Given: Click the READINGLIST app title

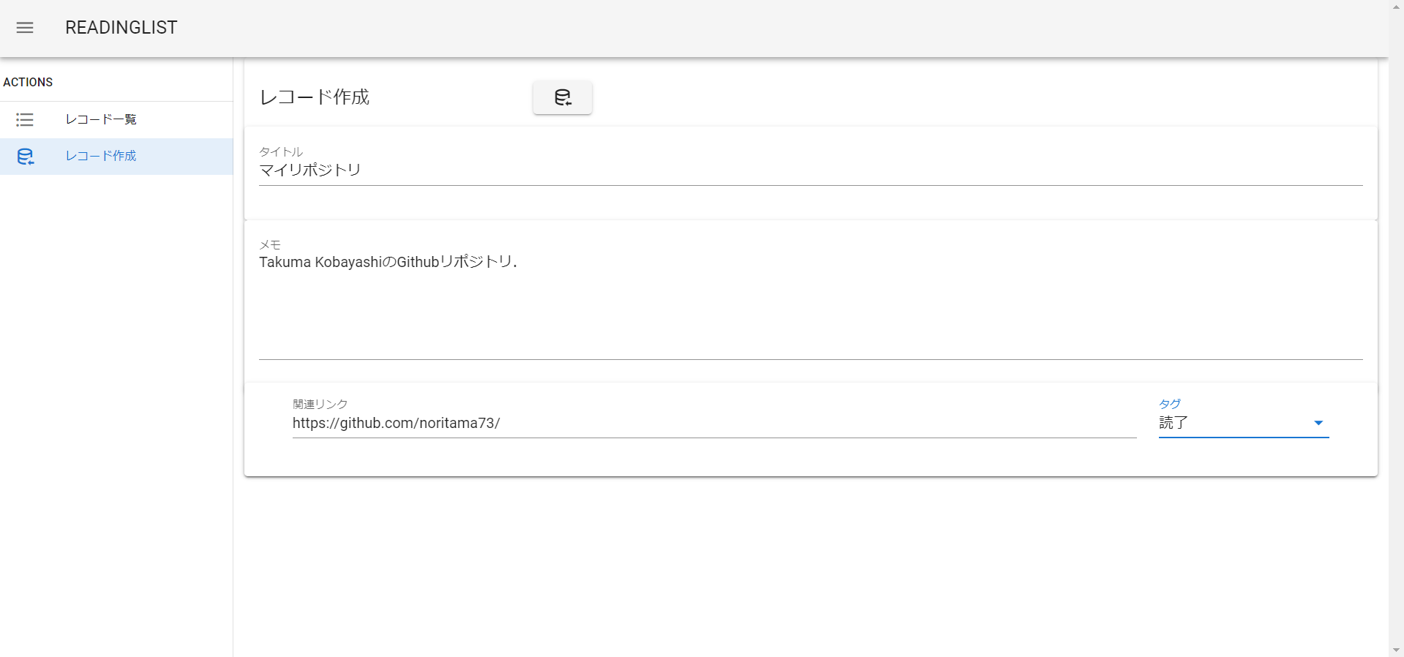Looking at the screenshot, I should pos(121,28).
